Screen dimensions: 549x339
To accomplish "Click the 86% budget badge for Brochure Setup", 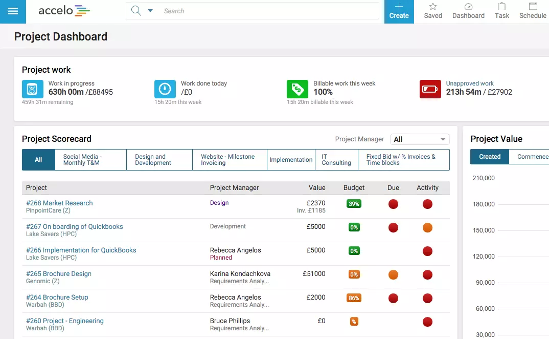I will coord(354,298).
